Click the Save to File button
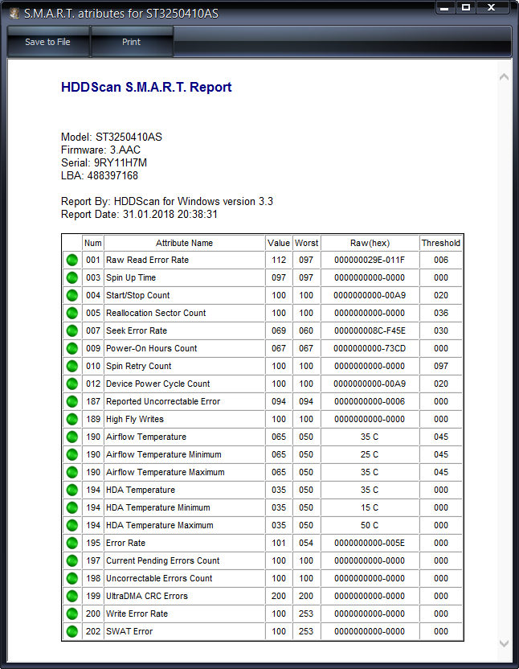Screen dimensions: 519x669 pyautogui.click(x=48, y=42)
